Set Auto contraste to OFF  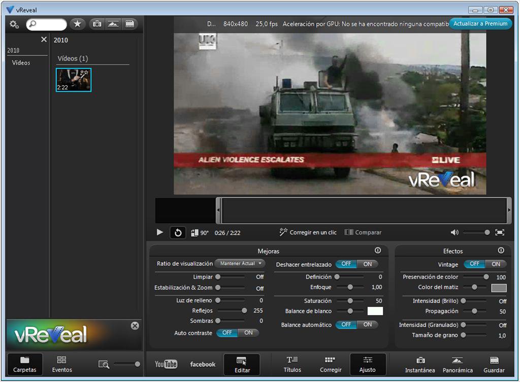tap(227, 333)
